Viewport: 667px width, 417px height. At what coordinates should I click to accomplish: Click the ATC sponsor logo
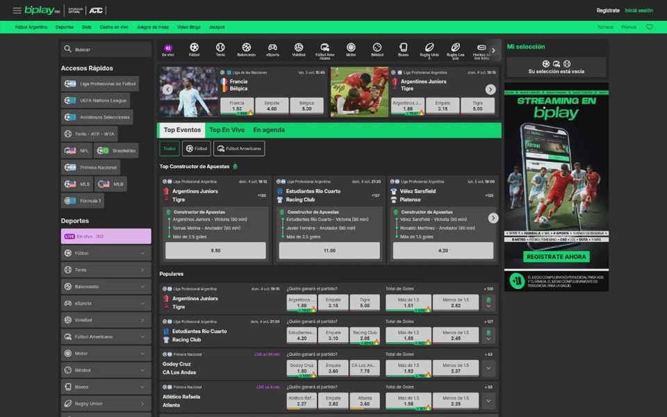96,10
